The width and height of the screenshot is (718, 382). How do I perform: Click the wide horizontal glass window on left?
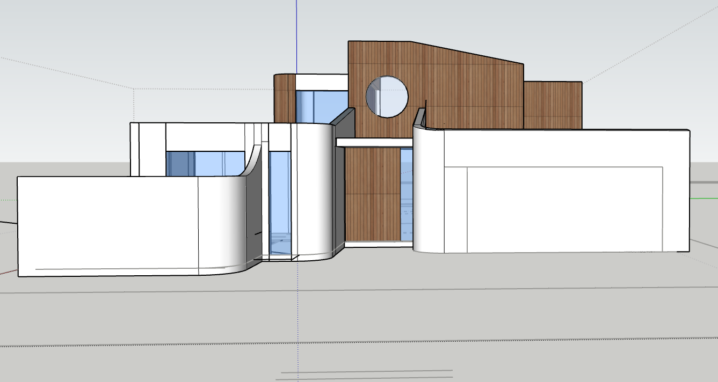pyautogui.click(x=204, y=163)
